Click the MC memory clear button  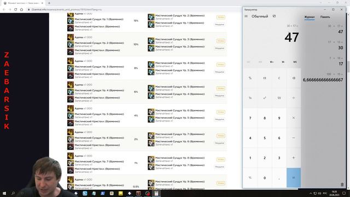click(248, 62)
